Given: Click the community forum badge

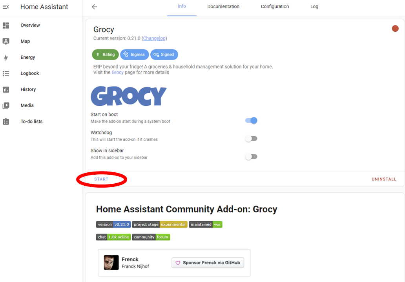Looking at the screenshot, I should pos(151,237).
